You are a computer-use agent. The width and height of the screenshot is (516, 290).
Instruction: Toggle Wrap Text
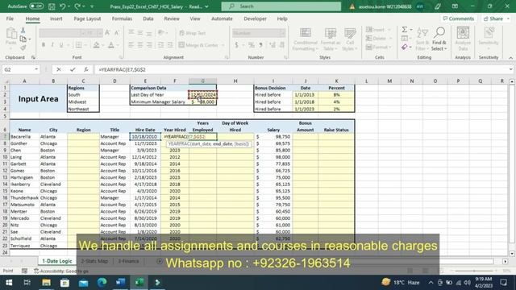tap(193, 33)
